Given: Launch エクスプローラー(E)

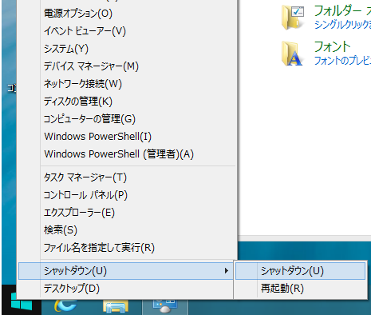Looking at the screenshot, I should [127, 213].
